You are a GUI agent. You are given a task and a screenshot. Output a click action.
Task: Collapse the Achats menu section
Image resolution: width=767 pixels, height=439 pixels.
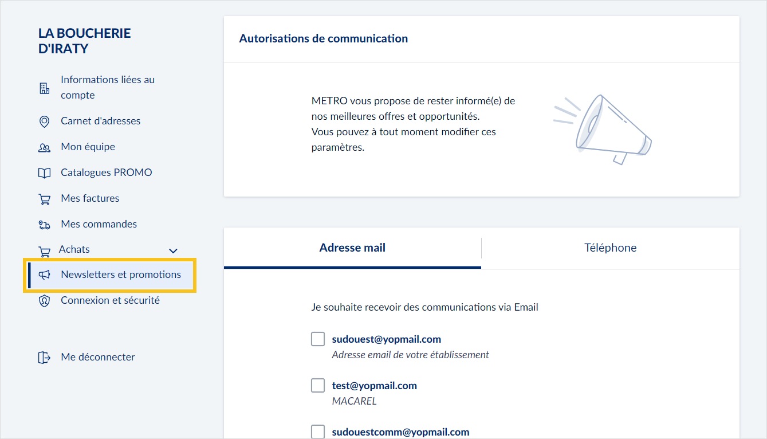[172, 250]
